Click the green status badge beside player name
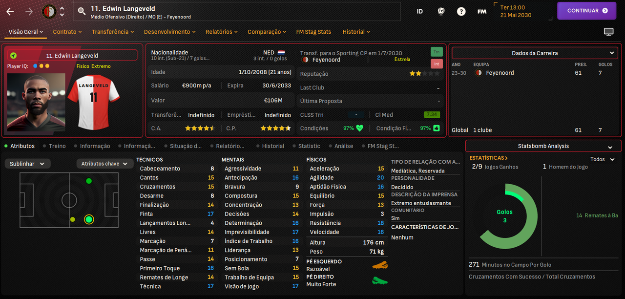 pos(13,56)
